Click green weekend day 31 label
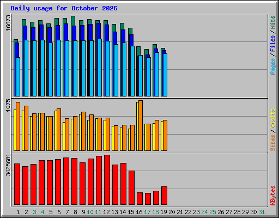 [262, 212]
